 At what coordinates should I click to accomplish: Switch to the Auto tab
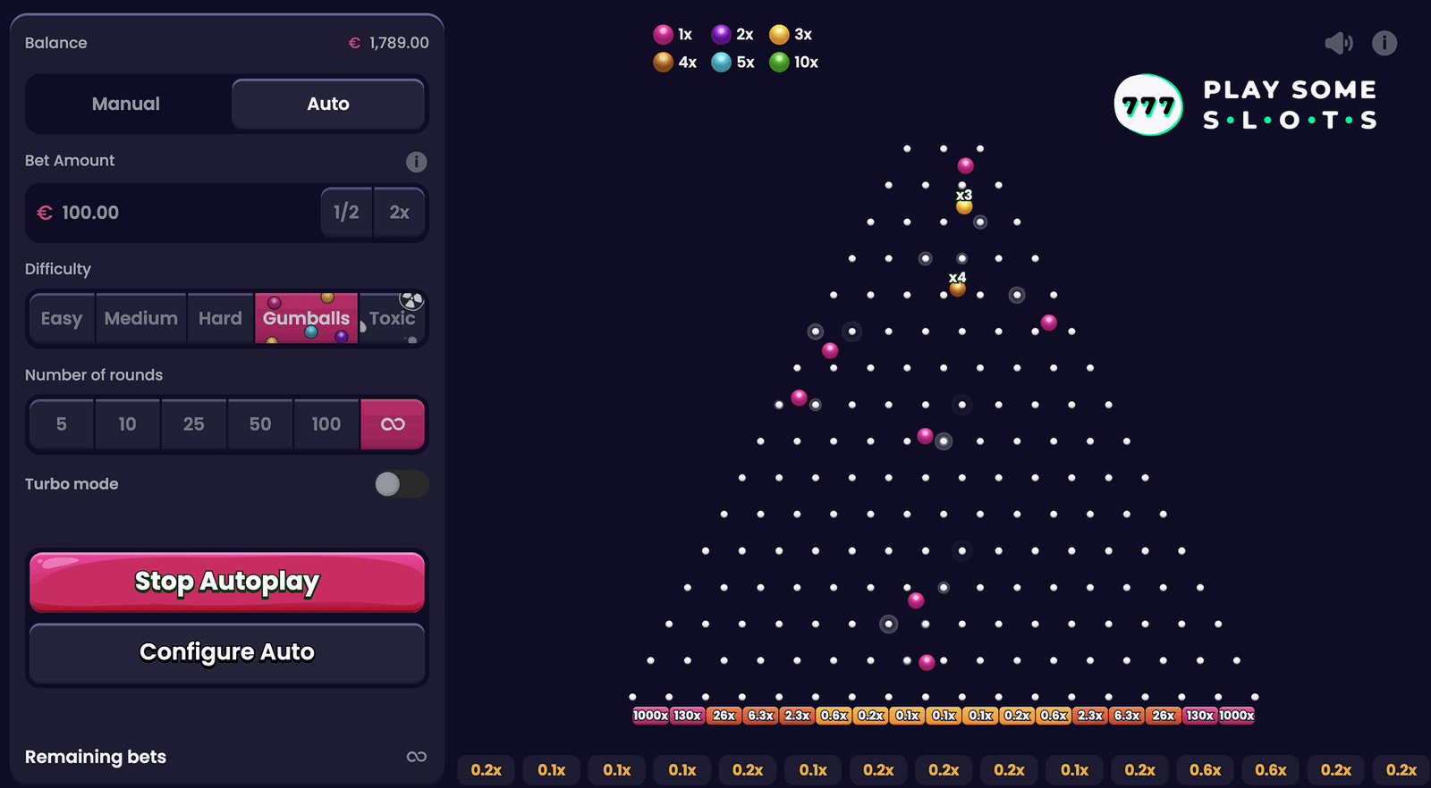328,105
